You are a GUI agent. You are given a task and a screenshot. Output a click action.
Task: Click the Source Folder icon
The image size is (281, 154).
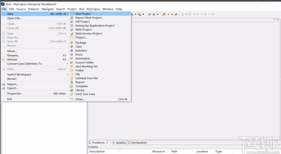[x=72, y=62]
